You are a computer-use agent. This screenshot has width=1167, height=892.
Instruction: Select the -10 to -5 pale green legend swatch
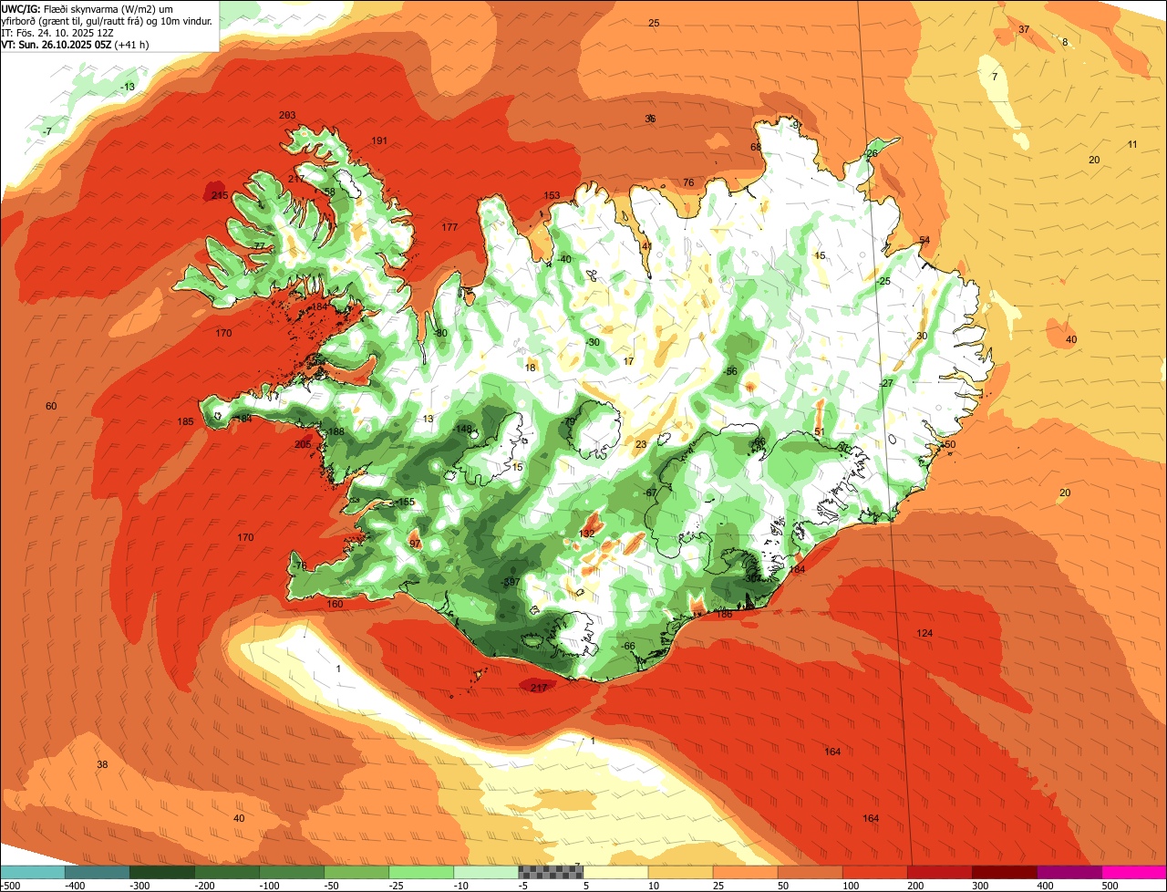tap(486, 873)
